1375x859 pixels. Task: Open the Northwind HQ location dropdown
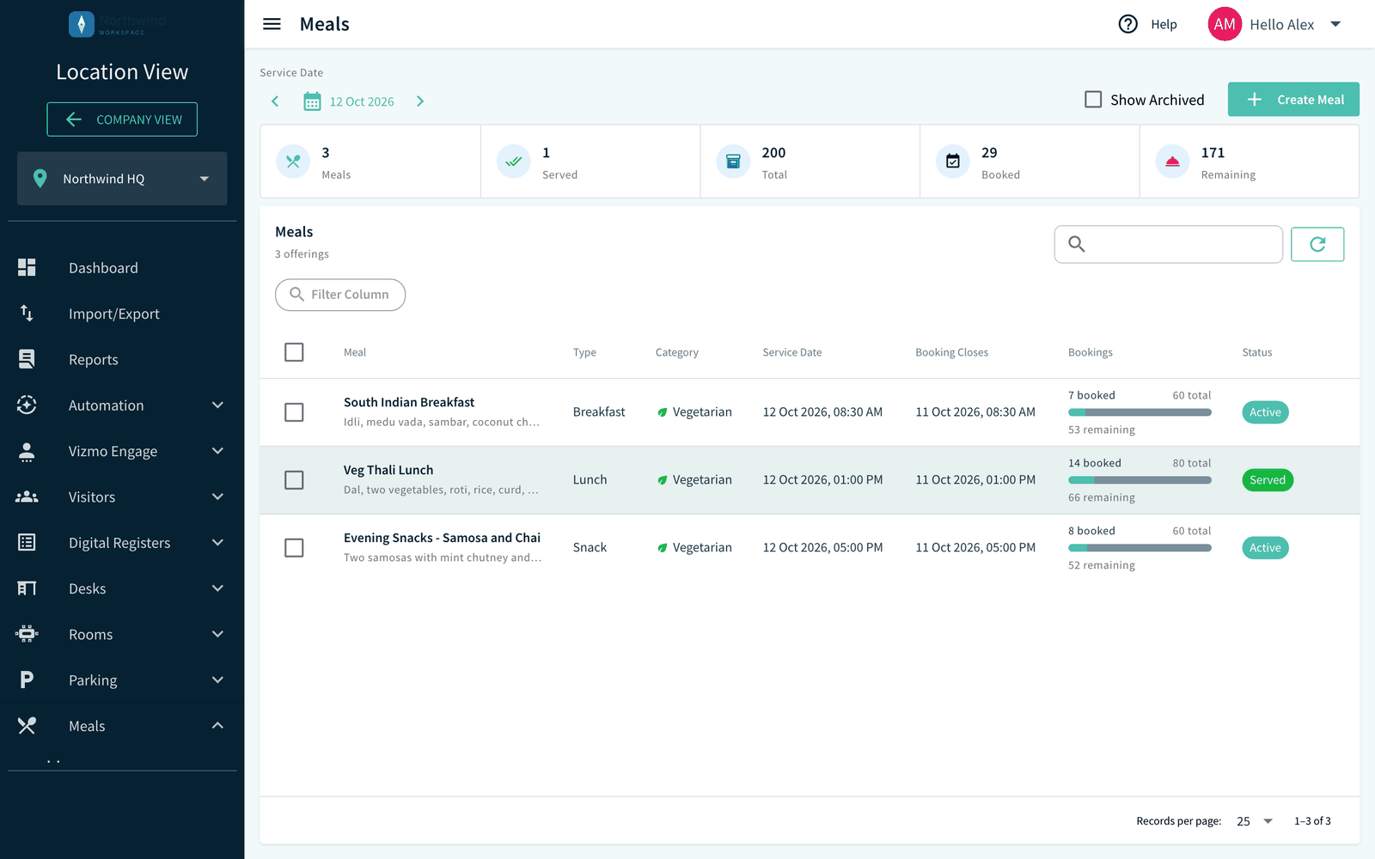tap(122, 179)
